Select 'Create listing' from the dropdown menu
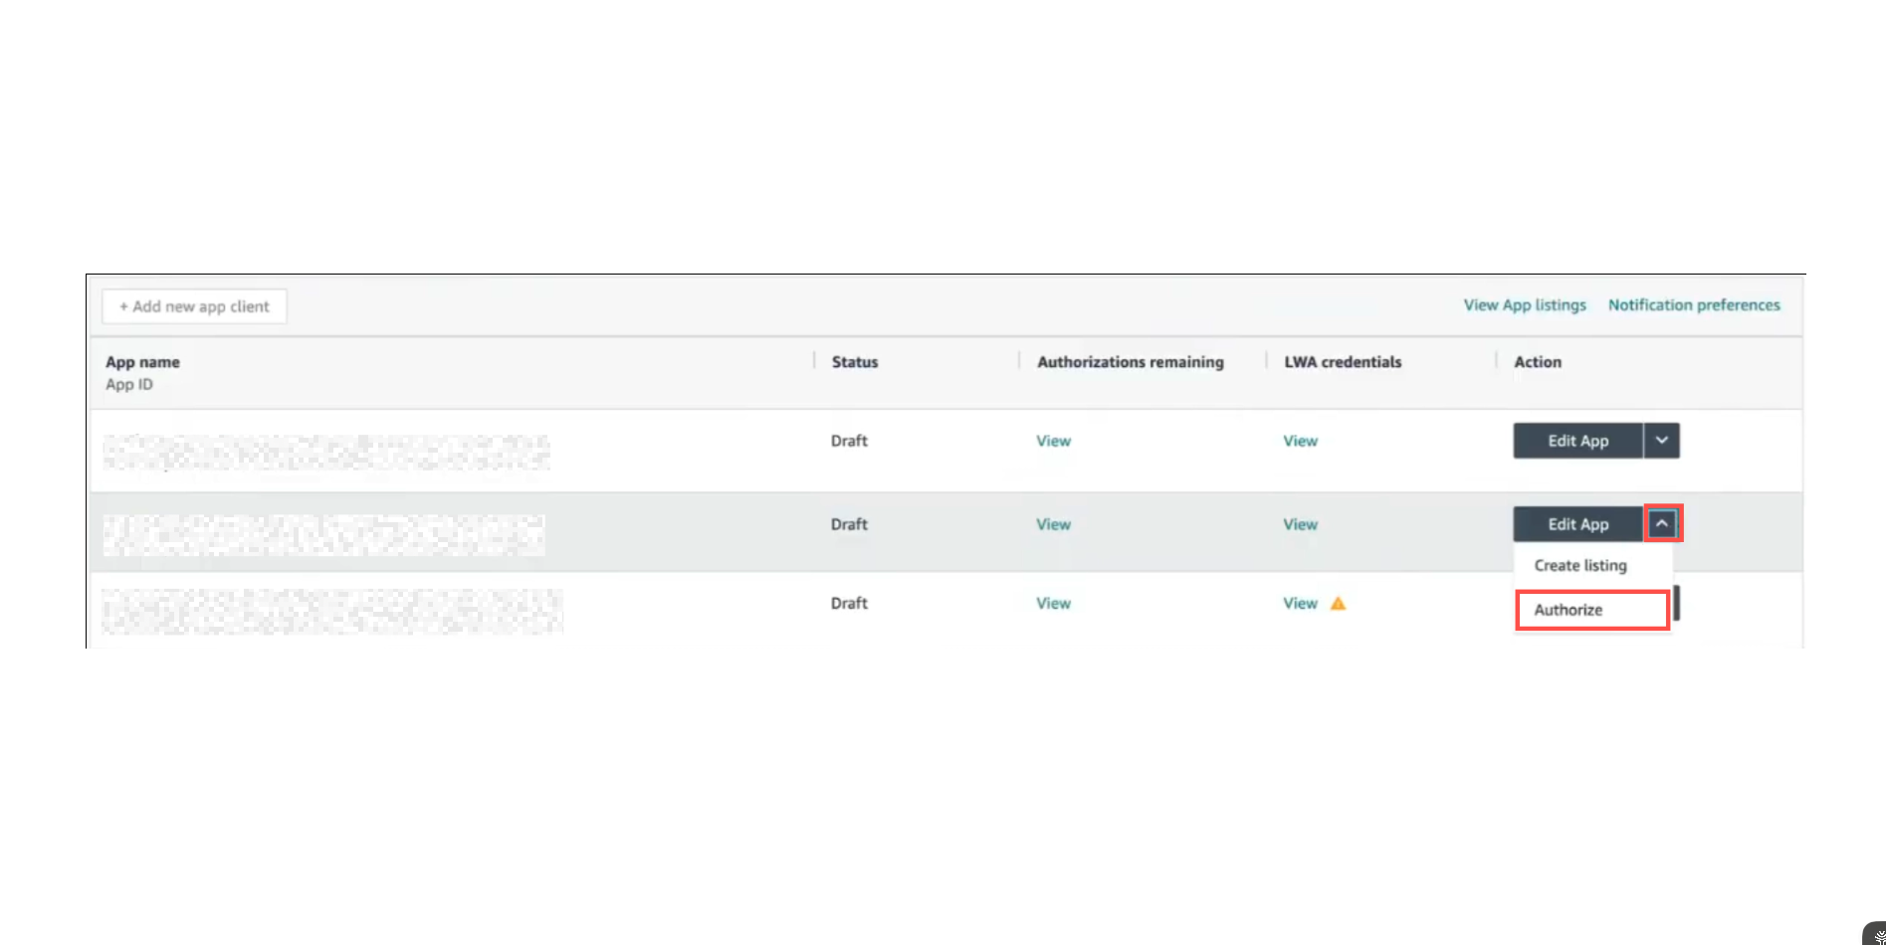The height and width of the screenshot is (945, 1886). tap(1579, 565)
